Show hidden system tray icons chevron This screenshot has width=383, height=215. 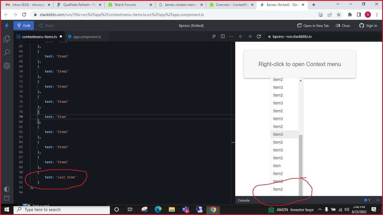point(320,209)
